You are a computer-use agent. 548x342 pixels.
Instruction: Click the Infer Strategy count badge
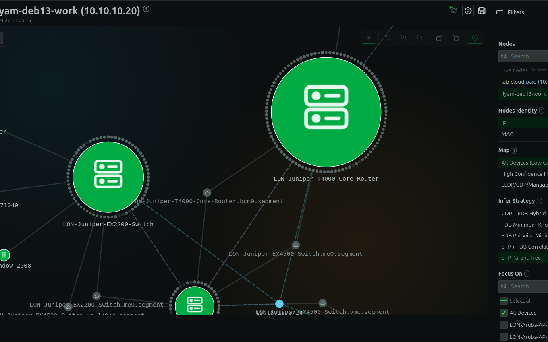(x=540, y=201)
